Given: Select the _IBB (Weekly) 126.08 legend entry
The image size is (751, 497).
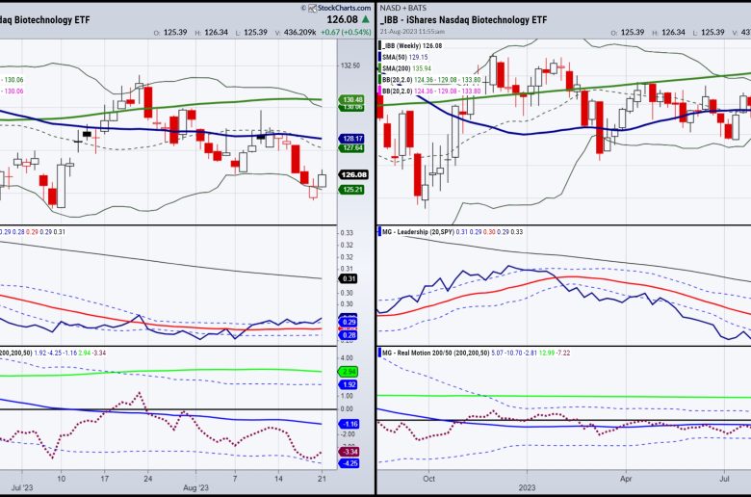Looking at the screenshot, I should point(412,45).
